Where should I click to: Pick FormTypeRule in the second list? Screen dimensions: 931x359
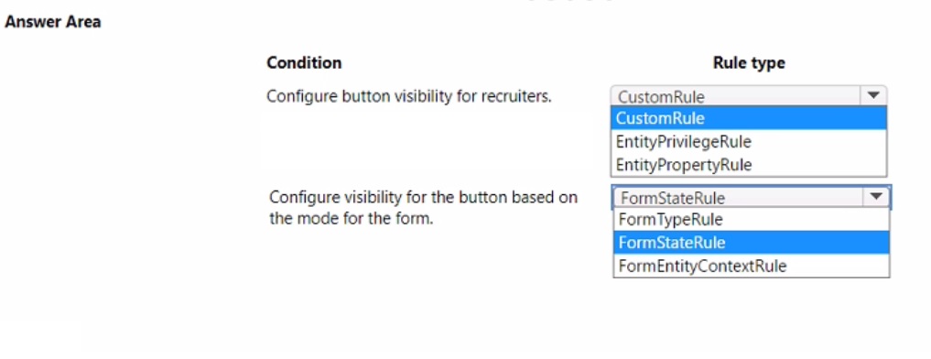pyautogui.click(x=751, y=219)
